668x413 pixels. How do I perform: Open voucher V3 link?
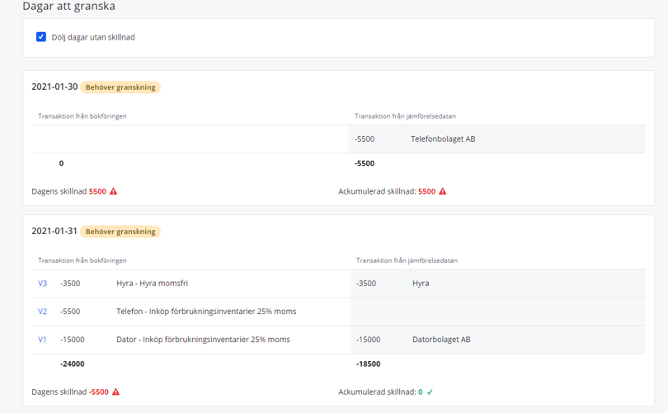pos(43,284)
